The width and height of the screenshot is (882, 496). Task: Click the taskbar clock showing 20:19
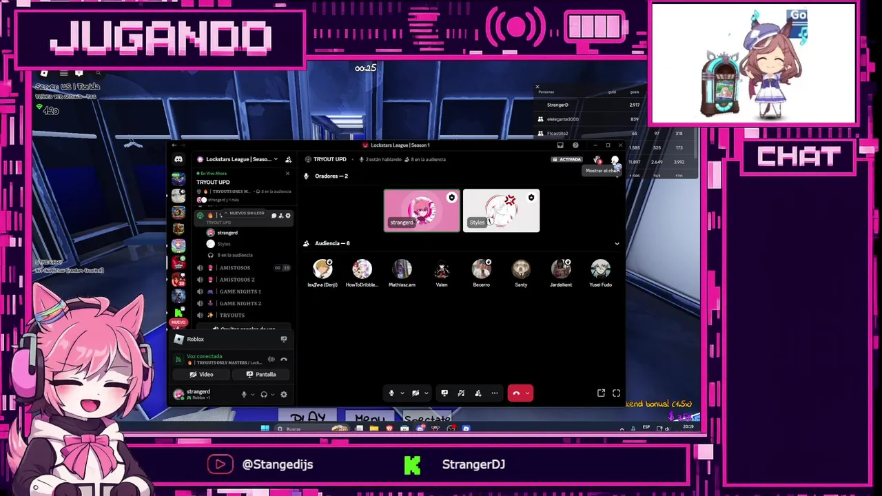[x=688, y=428]
